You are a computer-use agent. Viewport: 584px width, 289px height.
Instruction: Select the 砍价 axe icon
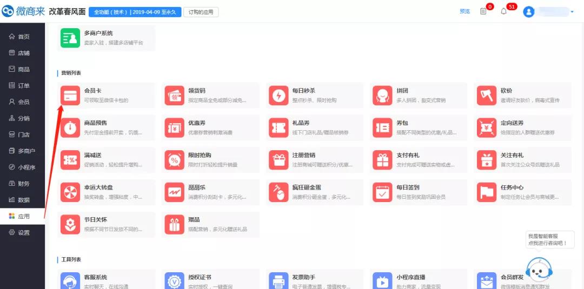[x=486, y=96]
